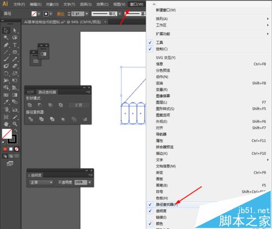
Task: Click Minus Front in Pathfinder panel
Action: click(39, 105)
